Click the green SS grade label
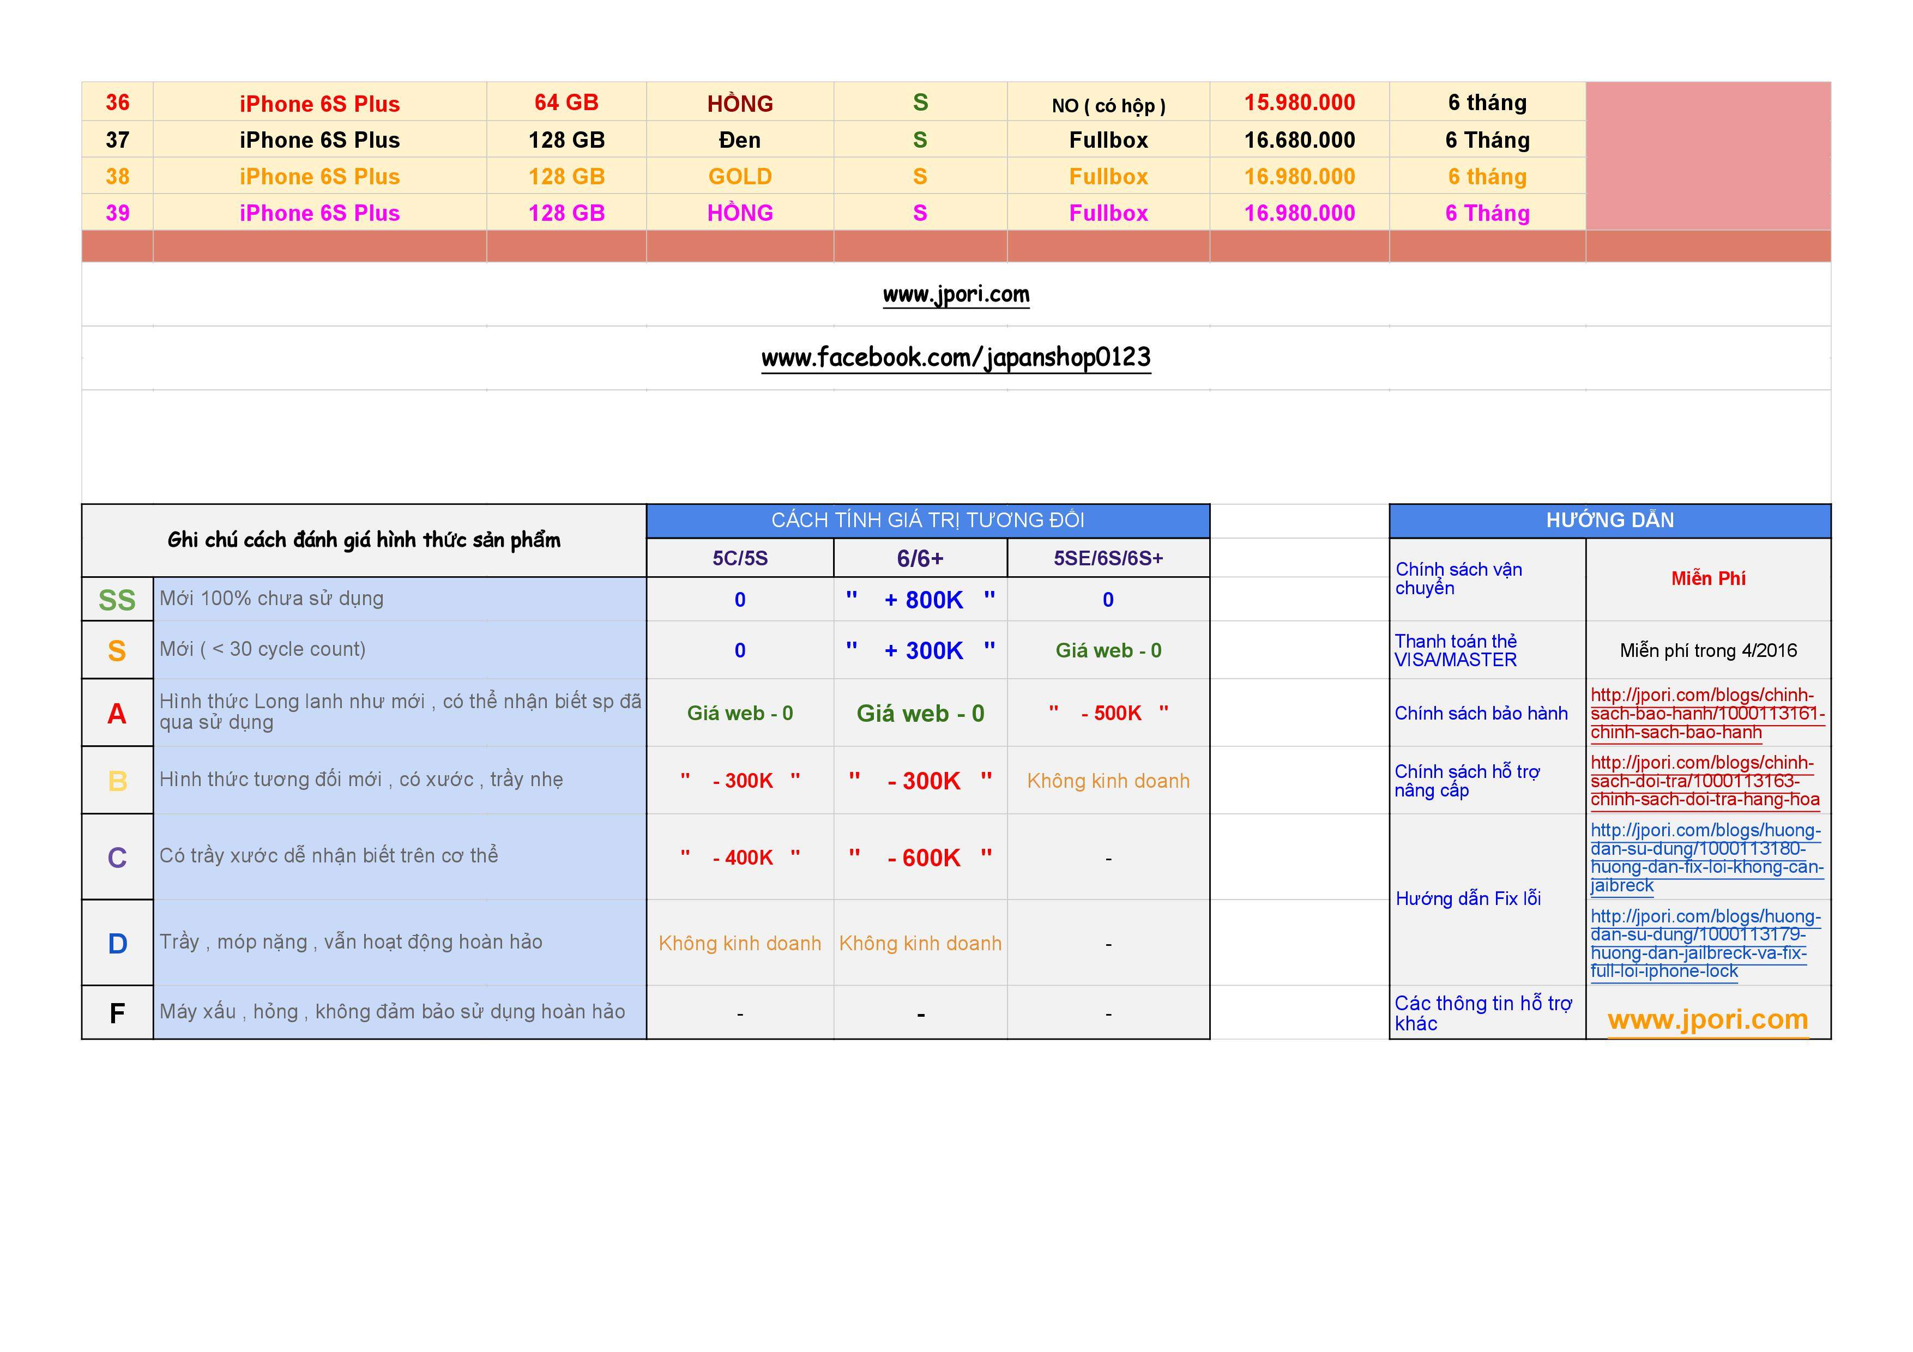Screen dimensions: 1913x1352 [117, 600]
